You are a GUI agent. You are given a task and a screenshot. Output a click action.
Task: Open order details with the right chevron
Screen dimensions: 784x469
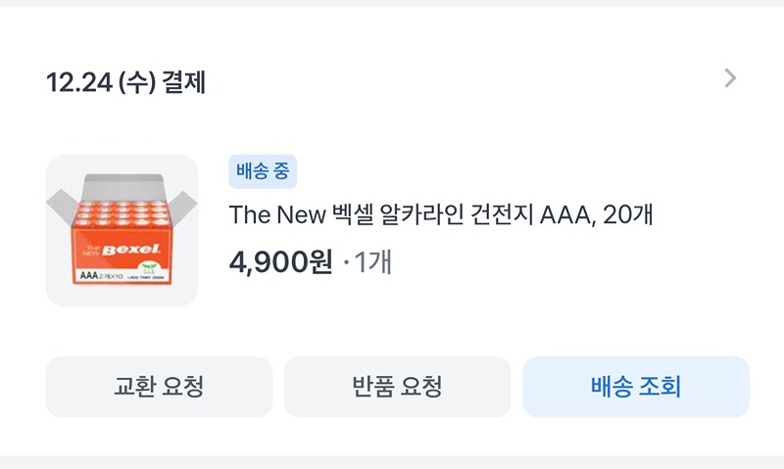tap(729, 78)
